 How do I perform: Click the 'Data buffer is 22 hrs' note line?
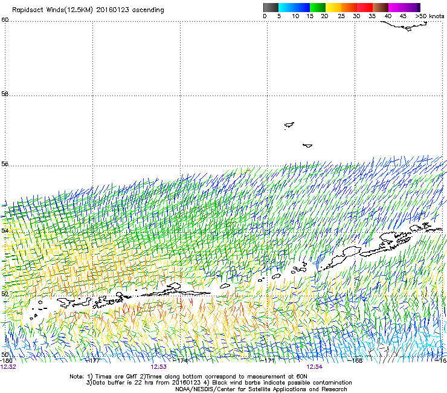click(x=219, y=383)
